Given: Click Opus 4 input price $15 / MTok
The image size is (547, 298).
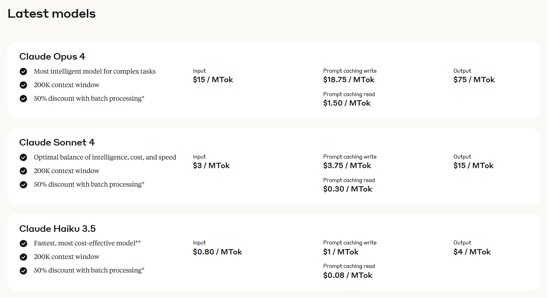Looking at the screenshot, I should click(213, 80).
